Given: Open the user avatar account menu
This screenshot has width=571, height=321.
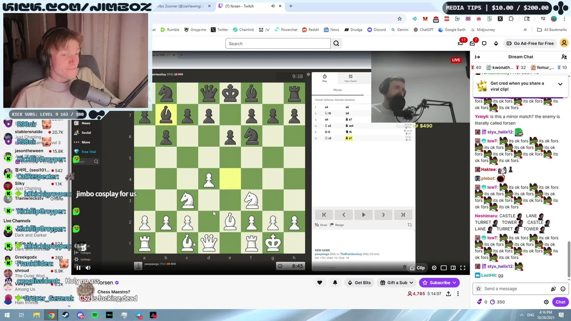Looking at the screenshot, I should 564,43.
